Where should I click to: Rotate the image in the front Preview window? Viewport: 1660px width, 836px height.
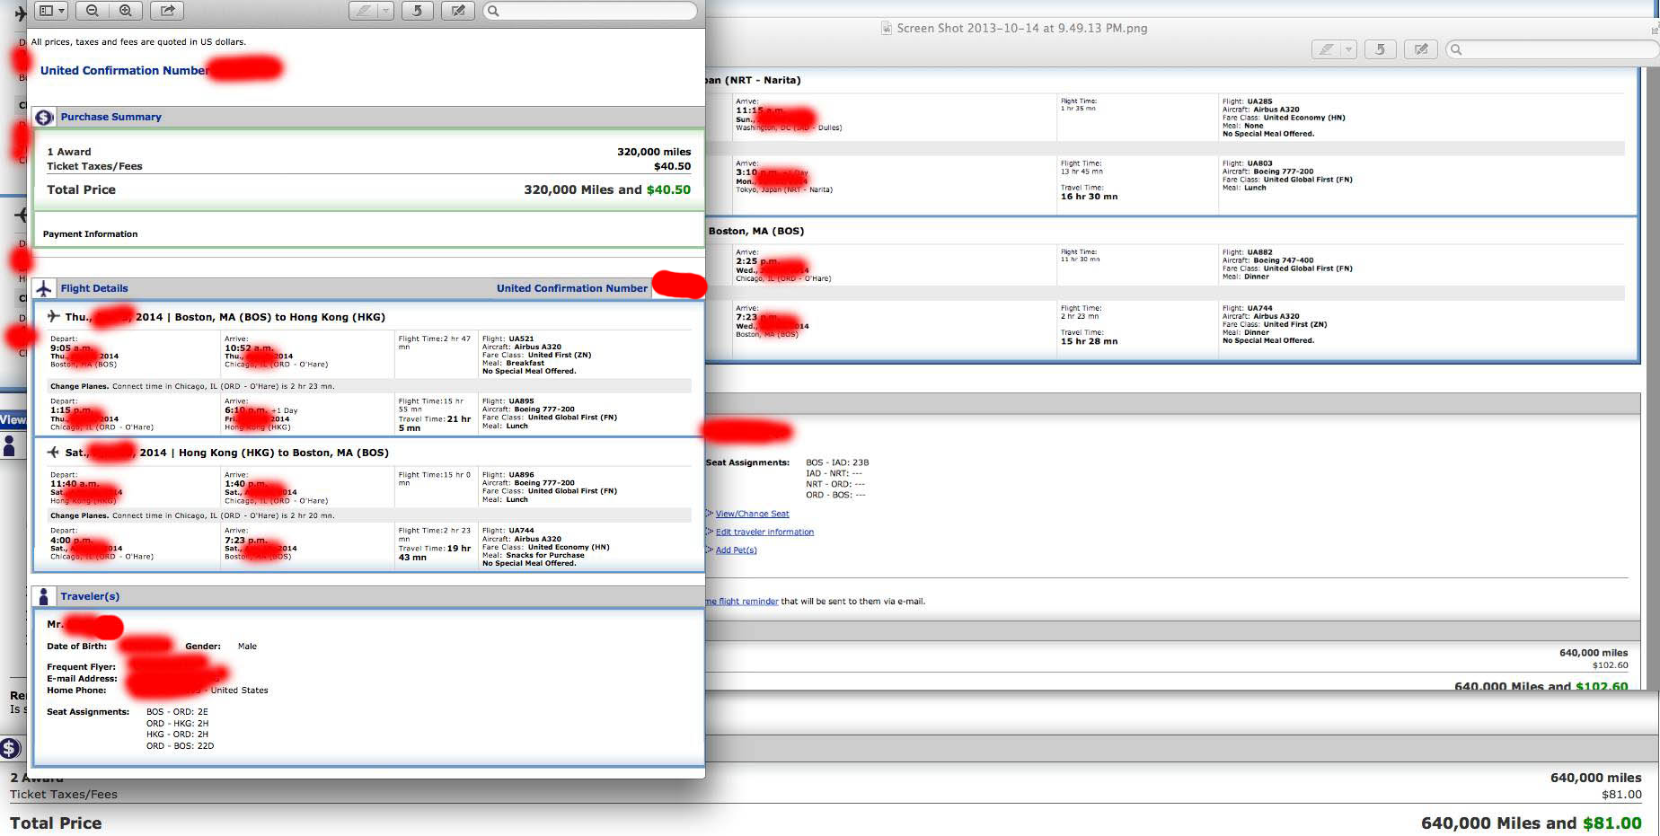pos(417,11)
